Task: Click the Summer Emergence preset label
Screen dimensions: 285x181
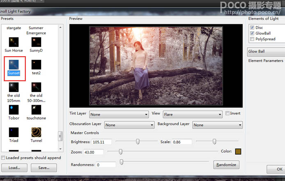Action: coord(36,30)
